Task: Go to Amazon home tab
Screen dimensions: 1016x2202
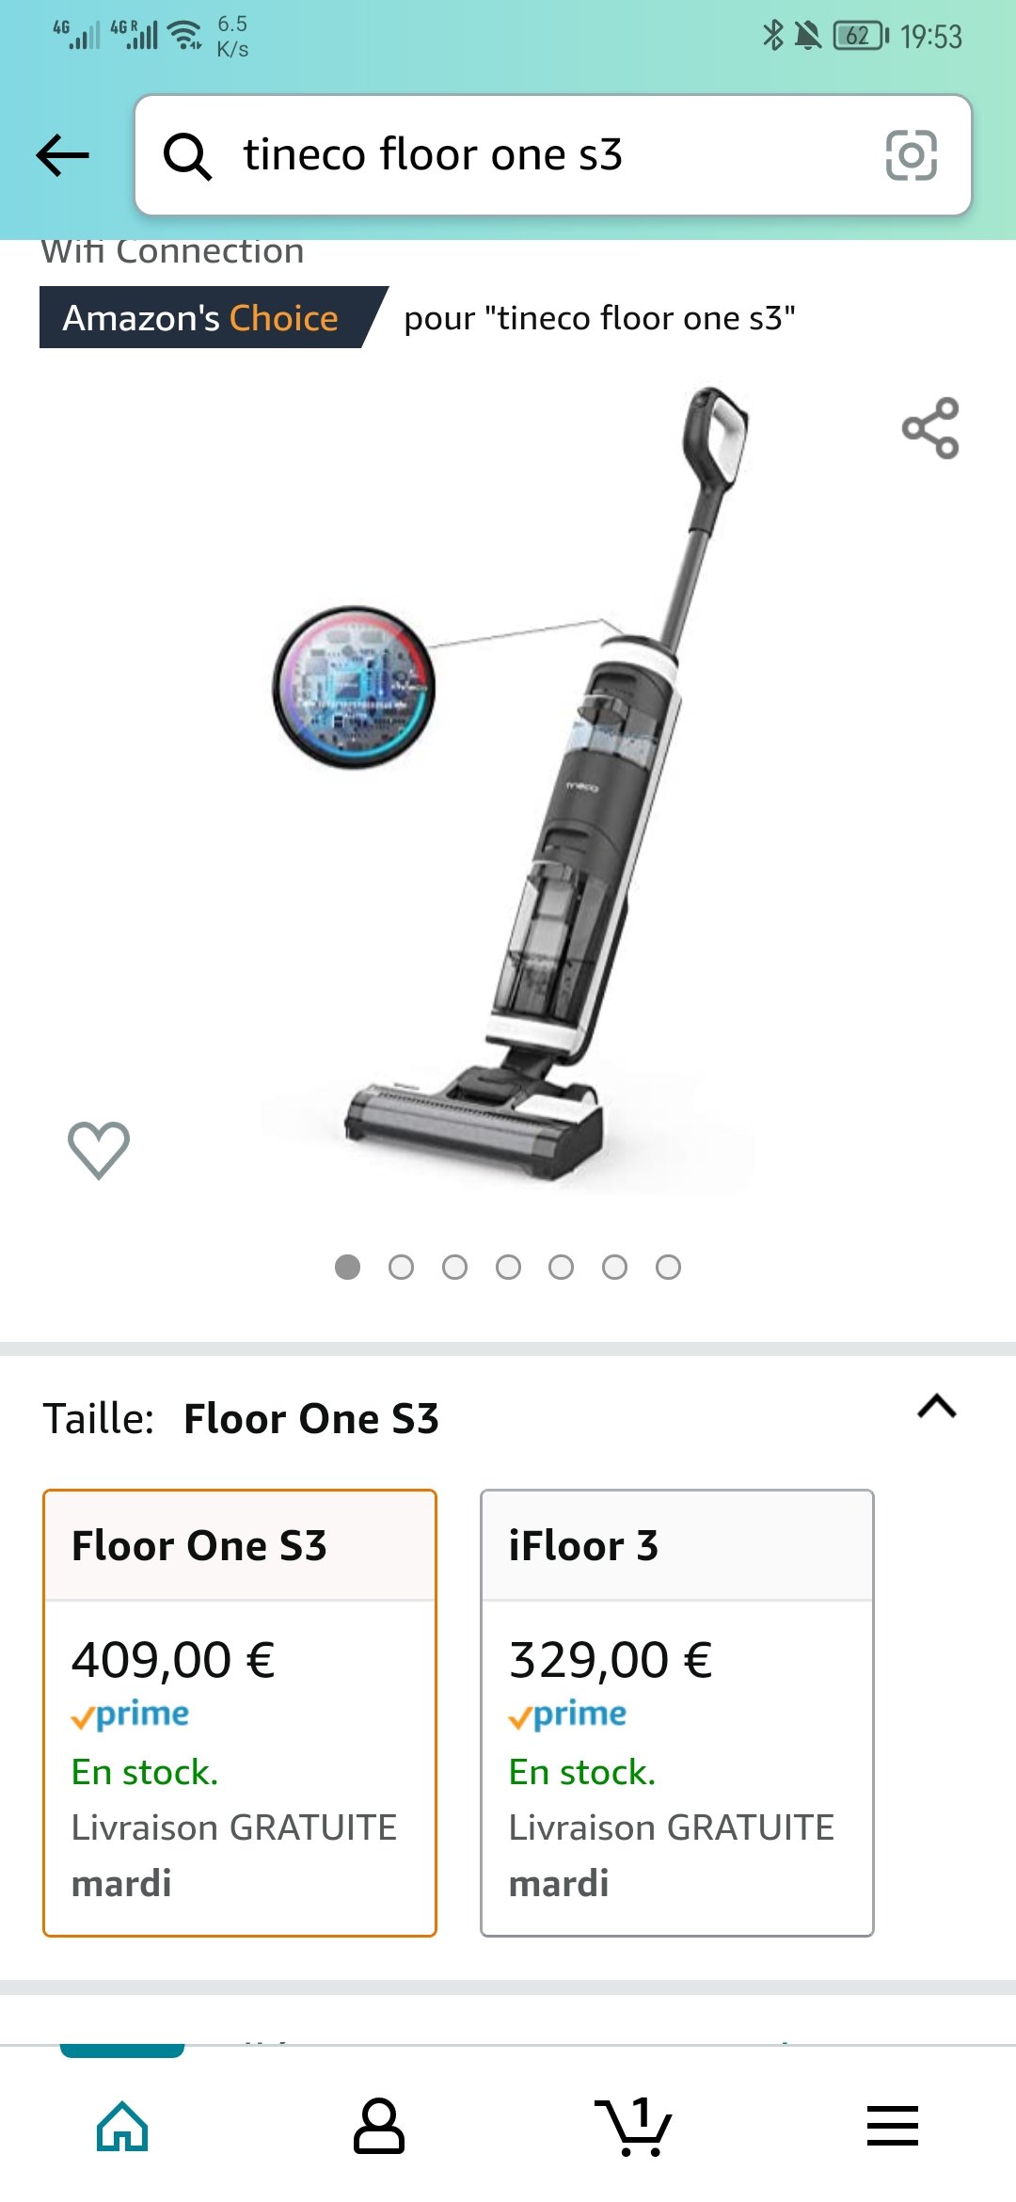Action: [122, 2126]
